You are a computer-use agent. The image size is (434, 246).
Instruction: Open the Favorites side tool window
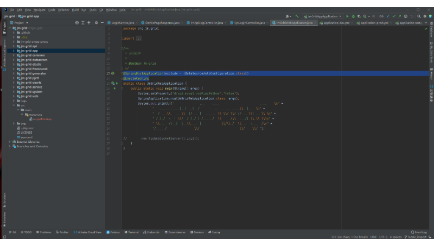click(4, 219)
